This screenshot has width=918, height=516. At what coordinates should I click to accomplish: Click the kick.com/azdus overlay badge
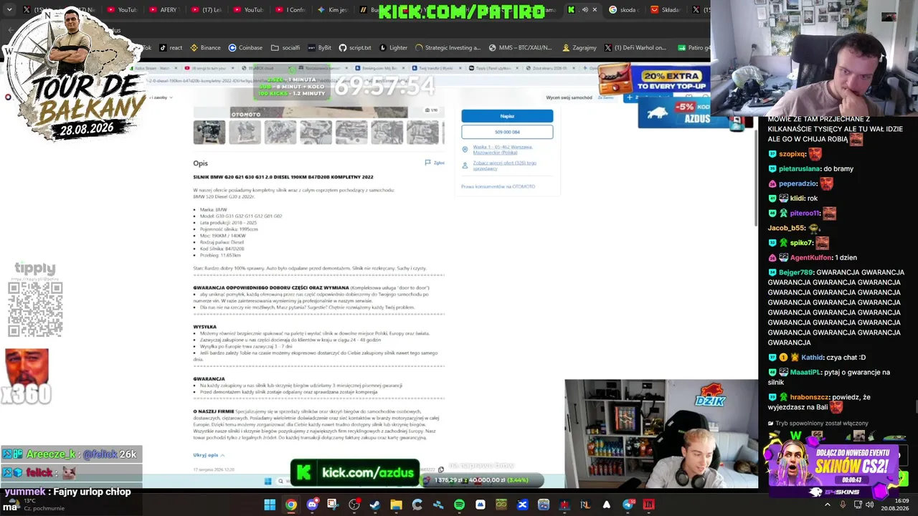click(x=355, y=472)
